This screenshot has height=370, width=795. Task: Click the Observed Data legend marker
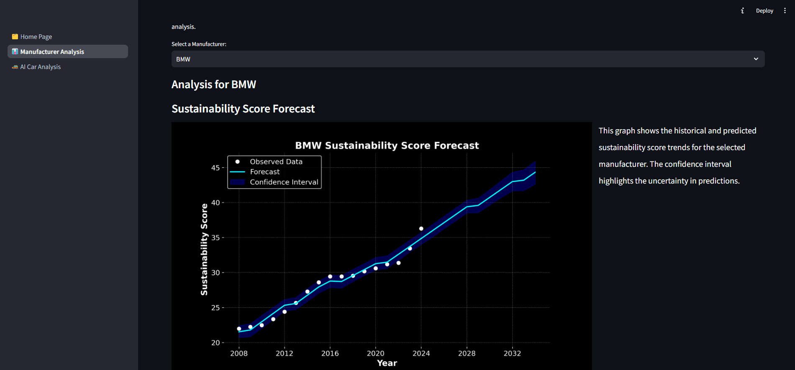coord(237,162)
